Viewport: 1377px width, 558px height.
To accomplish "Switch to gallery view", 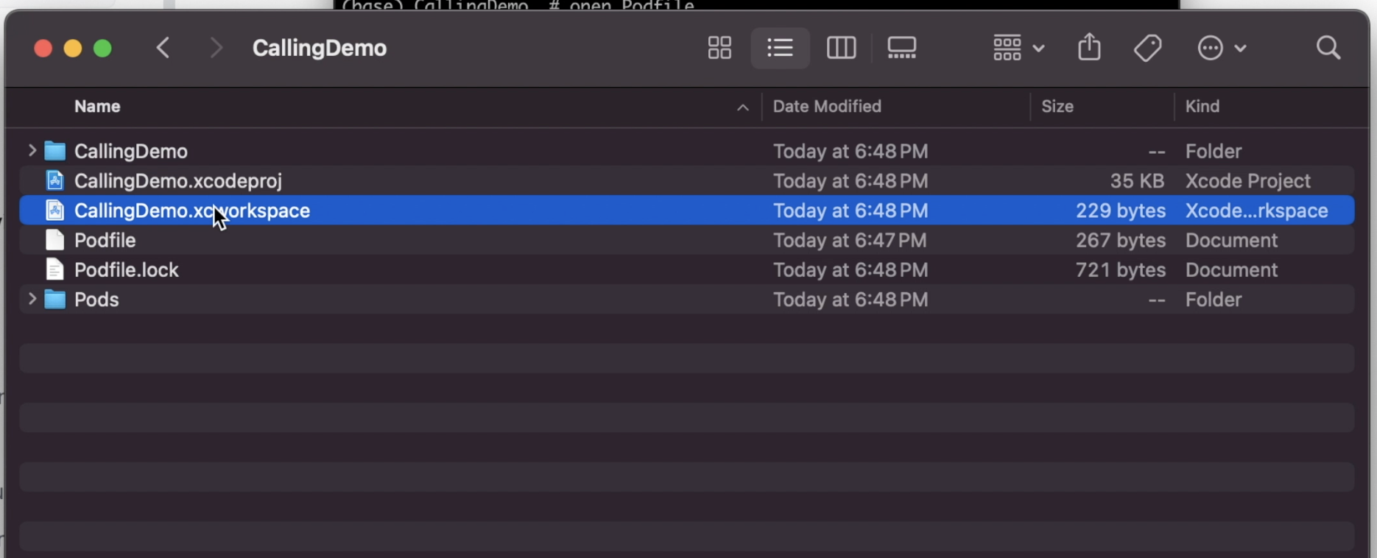I will click(901, 49).
